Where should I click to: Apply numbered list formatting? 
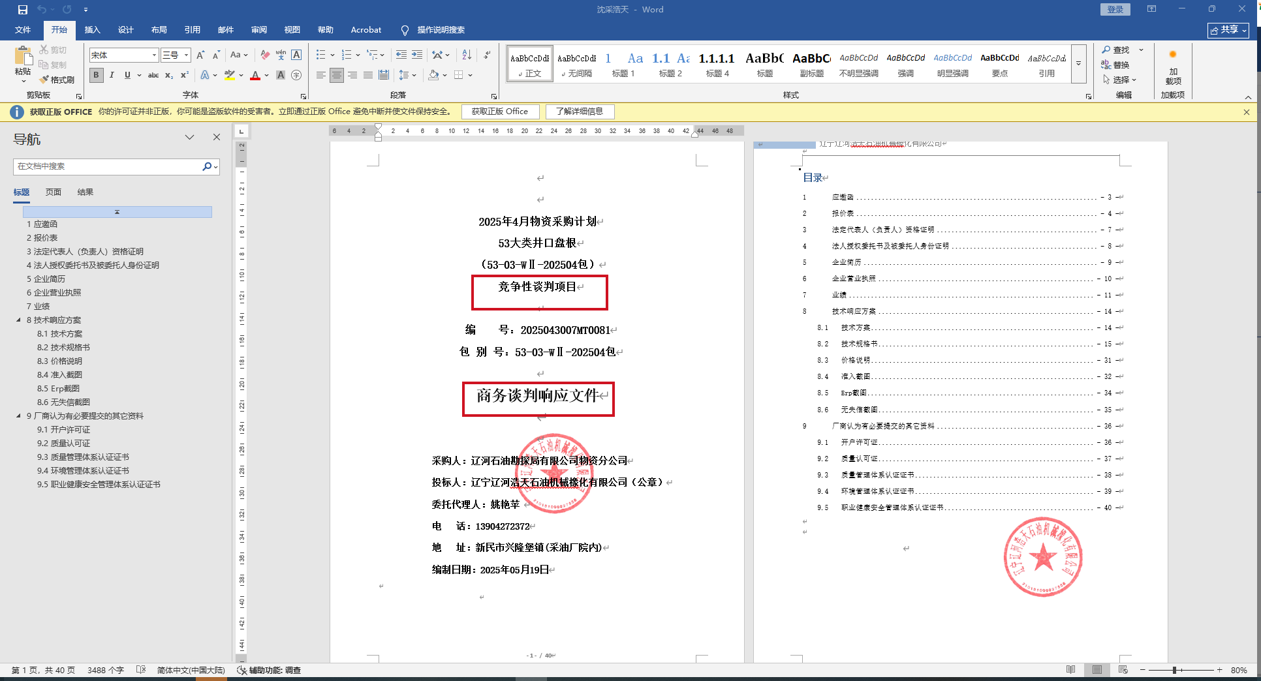click(x=347, y=55)
